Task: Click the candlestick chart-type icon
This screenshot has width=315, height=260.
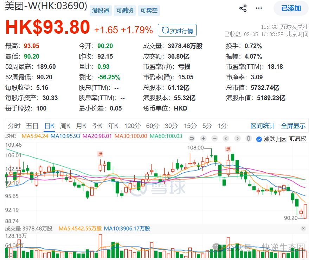Action: click(249, 138)
